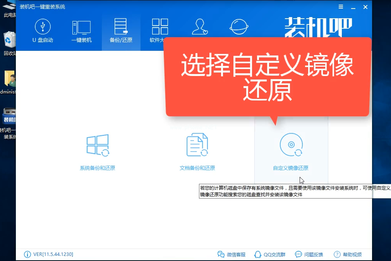Select the 备份/还原 tab
The image size is (391, 261).
[x=121, y=31]
